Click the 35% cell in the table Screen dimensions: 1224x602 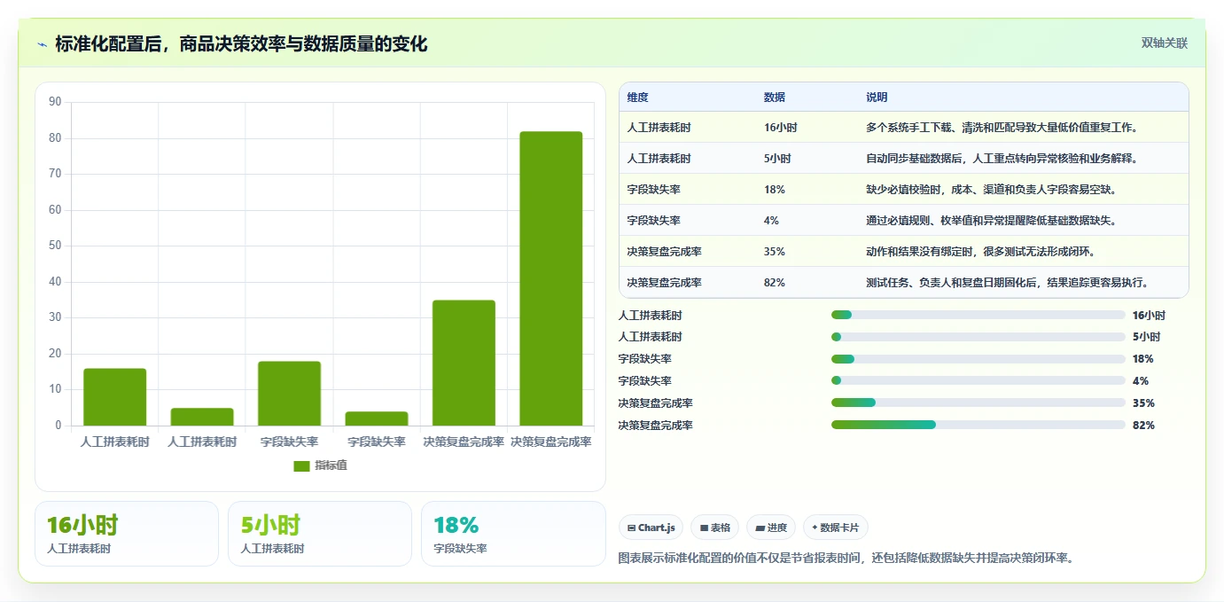tap(774, 252)
